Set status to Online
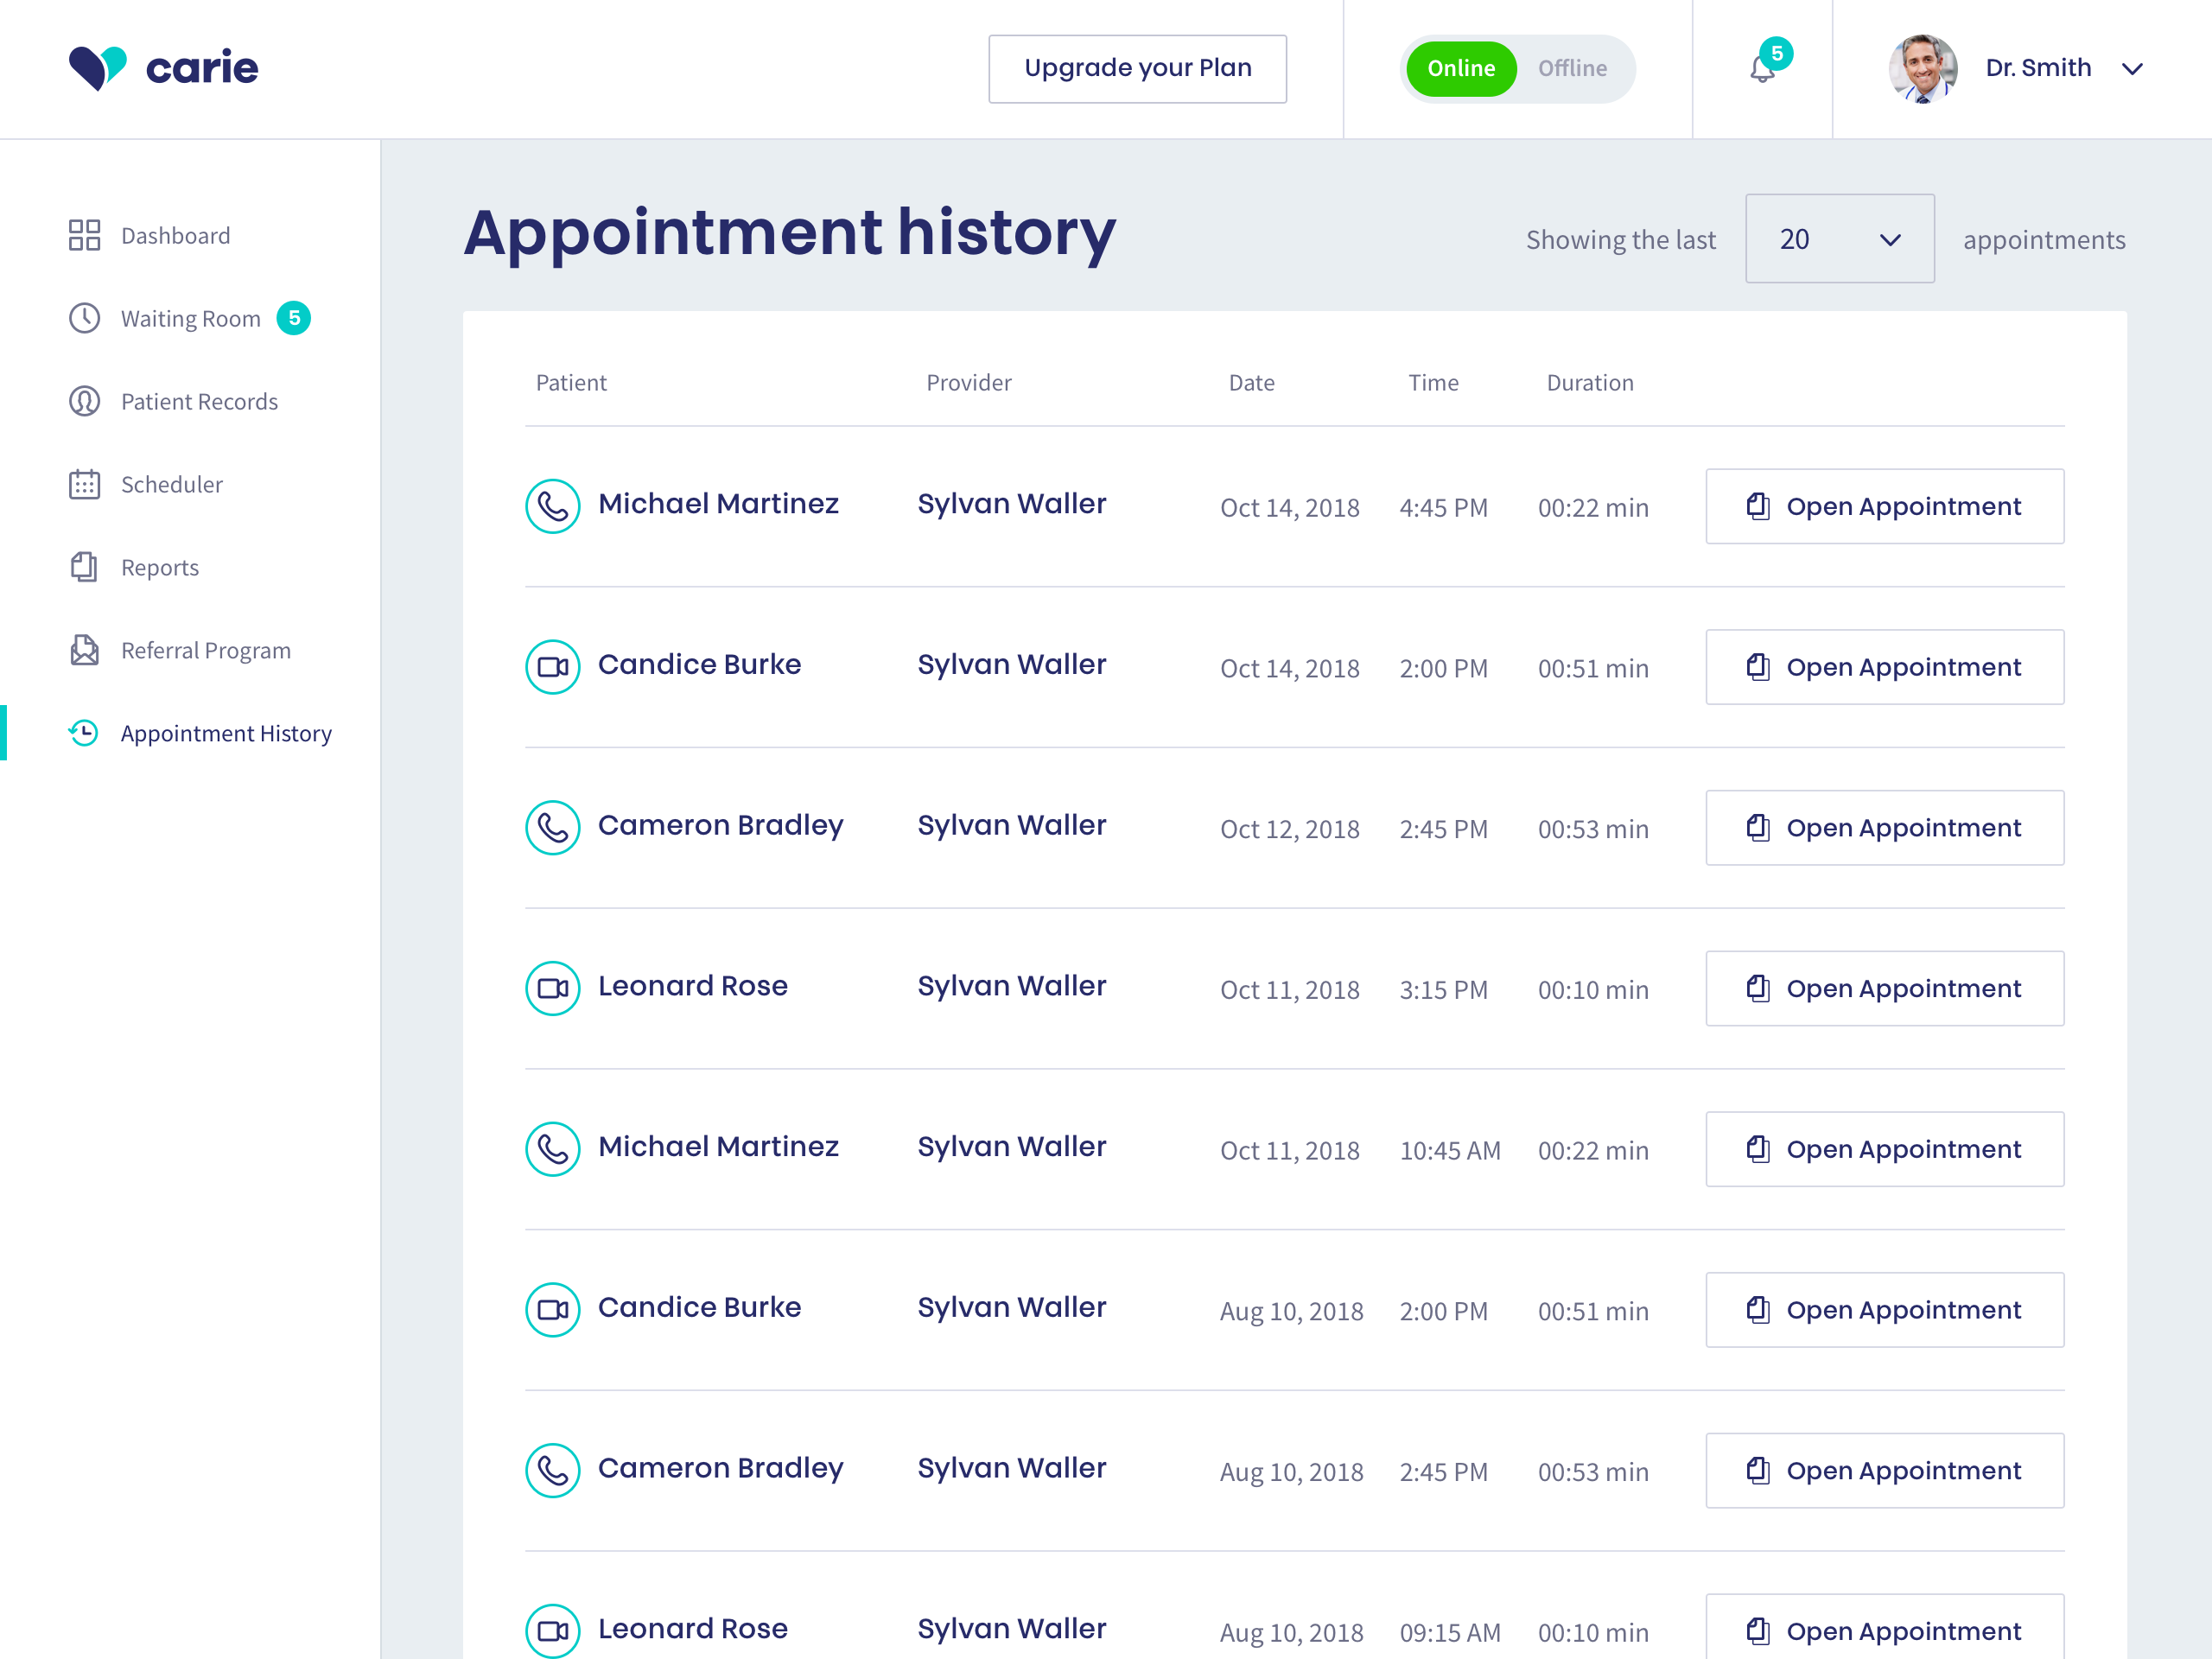 tap(1461, 68)
